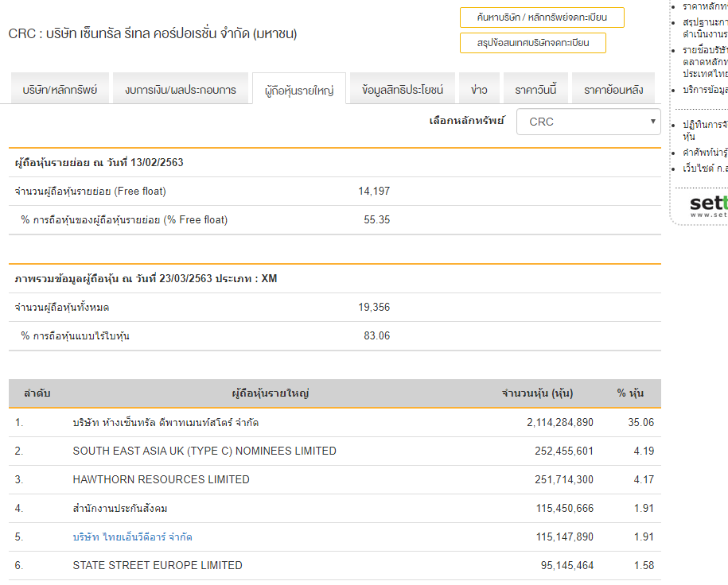Click the ลำดับ column header
The image size is (728, 585).
37,393
